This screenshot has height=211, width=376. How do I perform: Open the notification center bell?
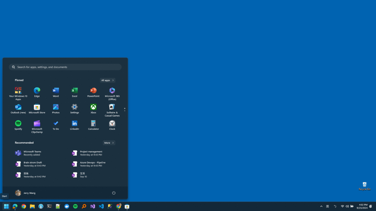point(371,206)
